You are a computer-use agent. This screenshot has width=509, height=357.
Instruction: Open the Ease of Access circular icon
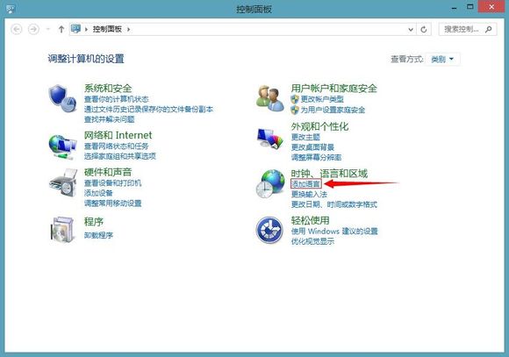point(269,230)
